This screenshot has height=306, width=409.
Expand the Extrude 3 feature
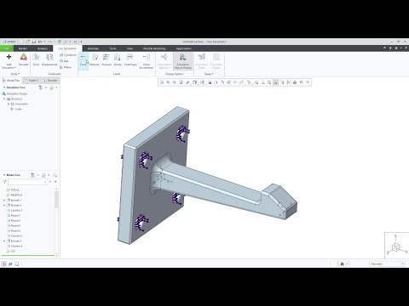tap(4, 241)
